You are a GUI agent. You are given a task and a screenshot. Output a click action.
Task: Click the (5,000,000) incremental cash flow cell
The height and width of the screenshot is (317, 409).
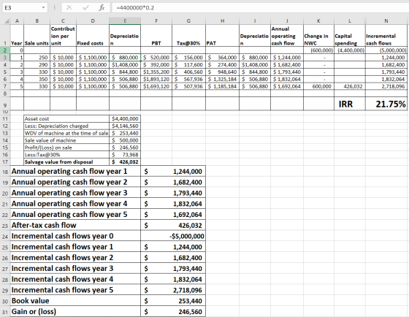386,50
